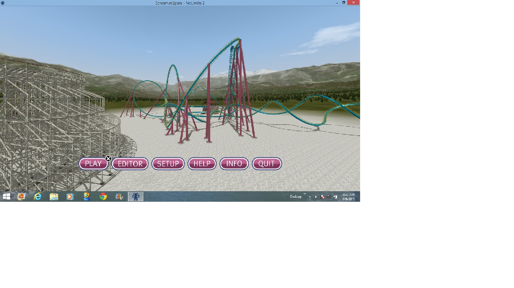
Task: Show the INFO screen
Action: (234, 164)
